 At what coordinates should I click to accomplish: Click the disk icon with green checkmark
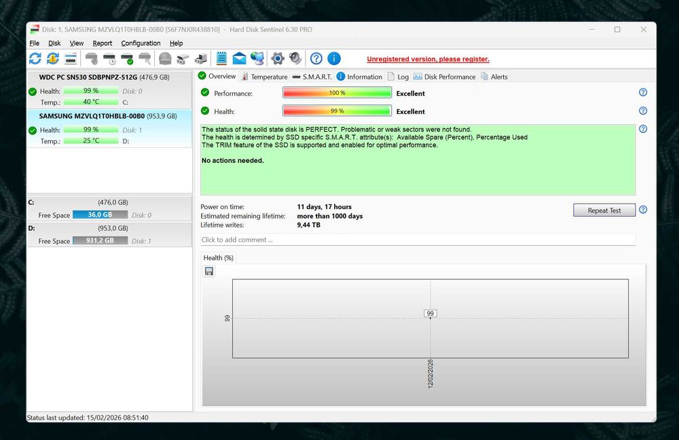127,58
